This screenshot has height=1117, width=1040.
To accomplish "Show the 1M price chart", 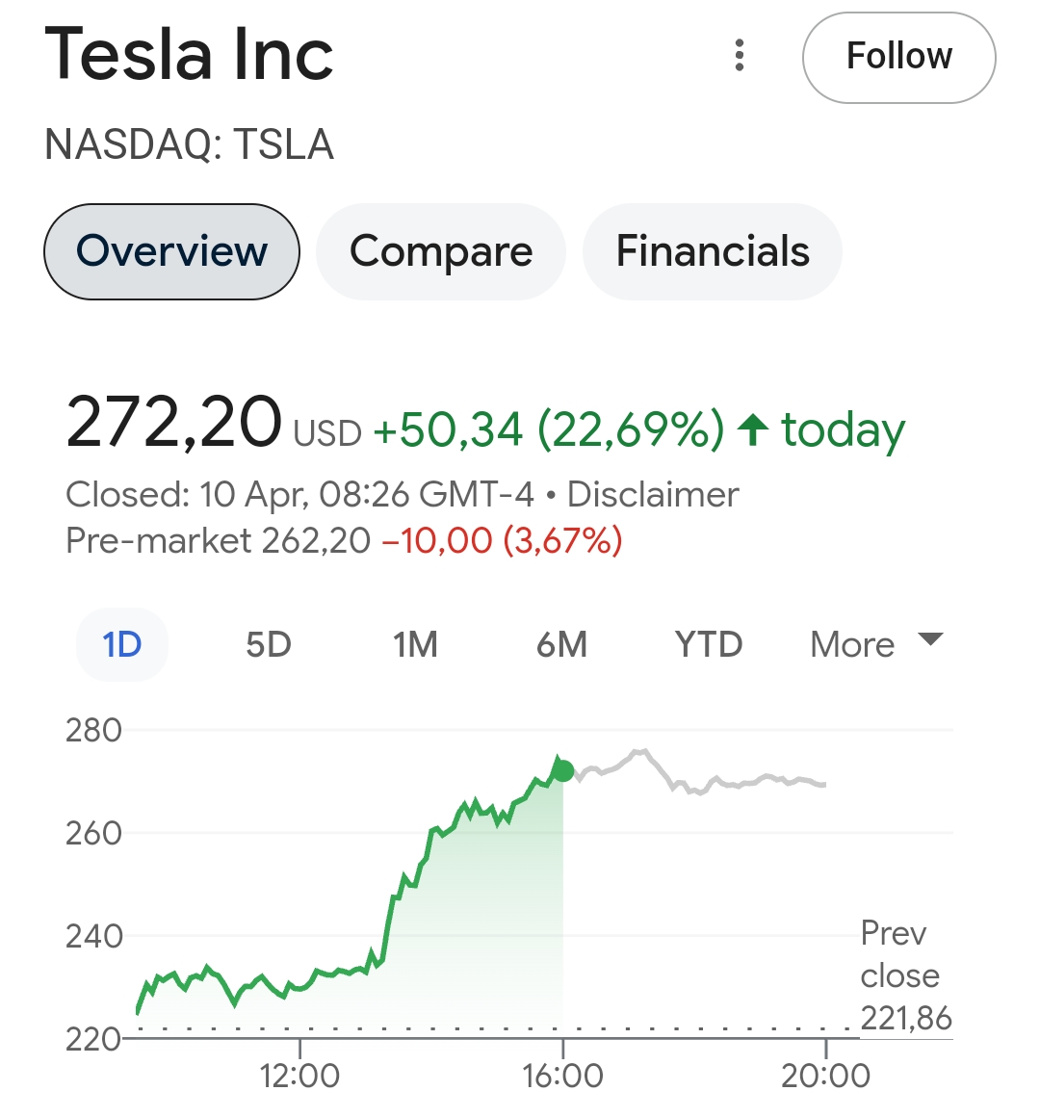I will tap(415, 644).
